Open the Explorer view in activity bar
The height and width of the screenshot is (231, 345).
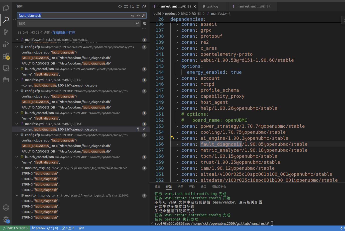tap(6, 8)
